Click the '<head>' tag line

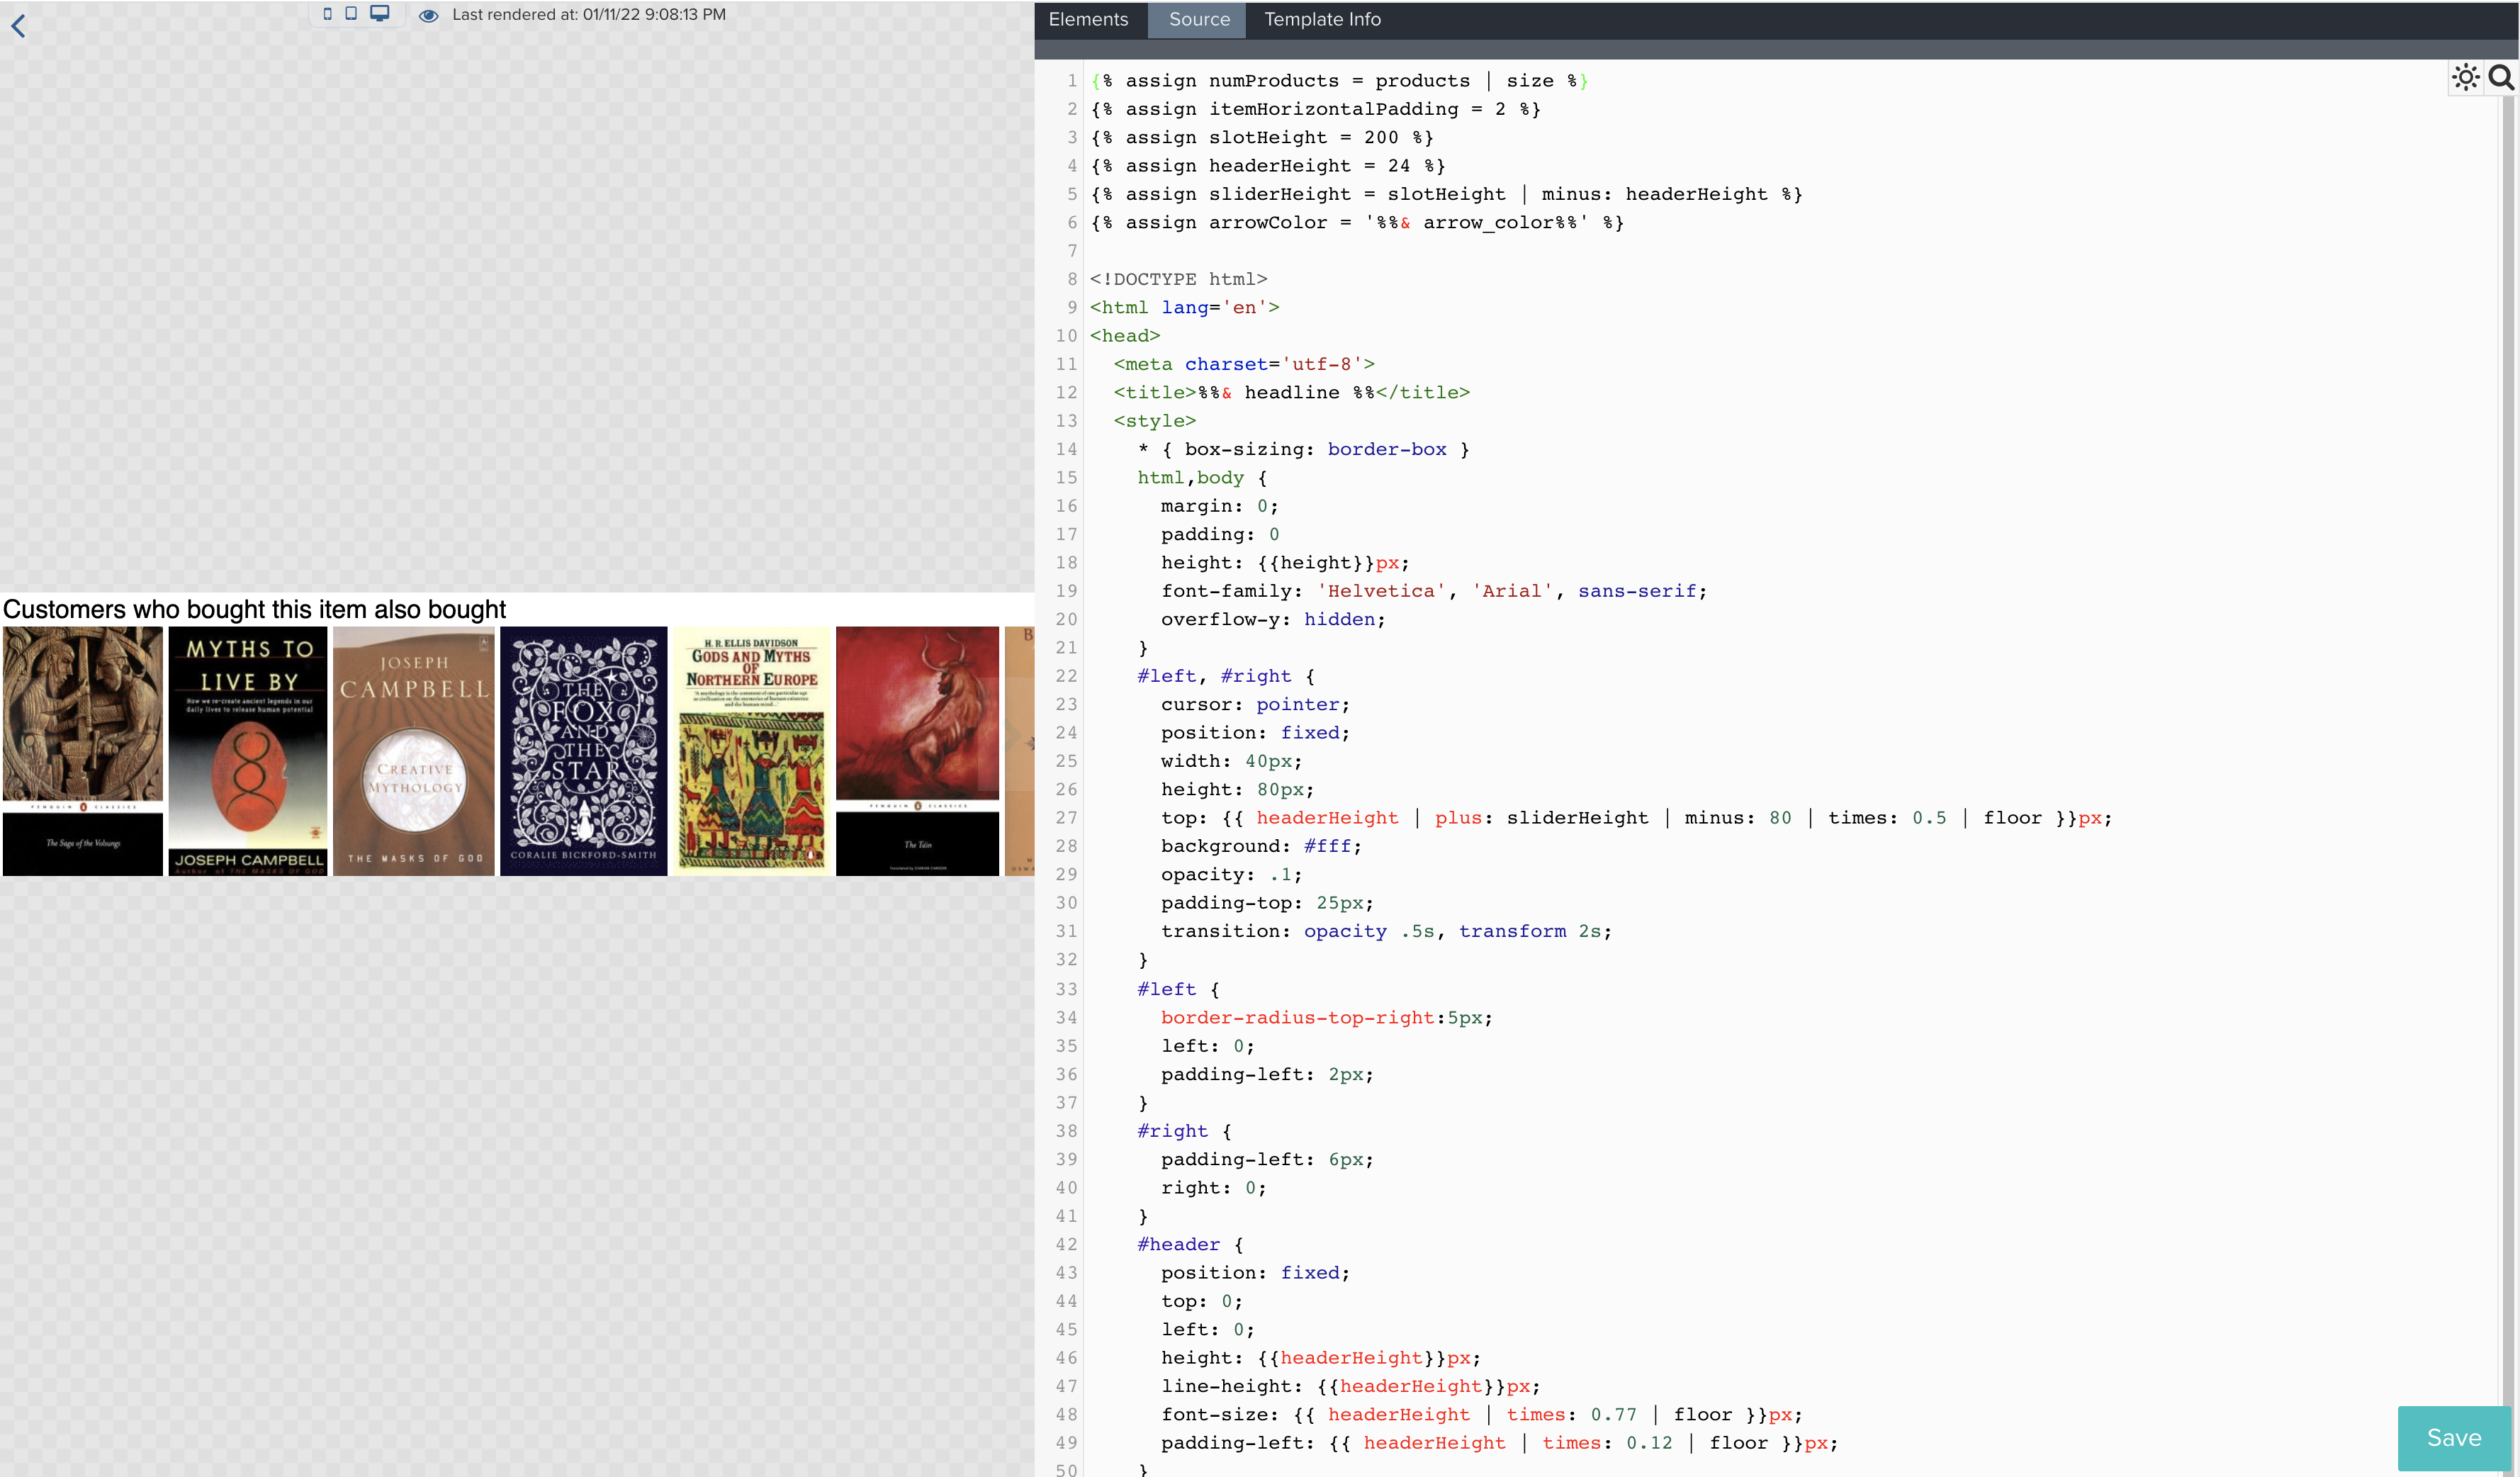pyautogui.click(x=1125, y=336)
